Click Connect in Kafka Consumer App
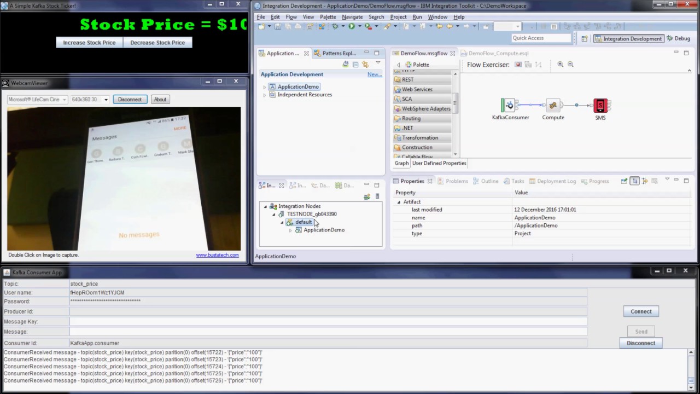Screen dimensions: 700x394 click(641, 311)
